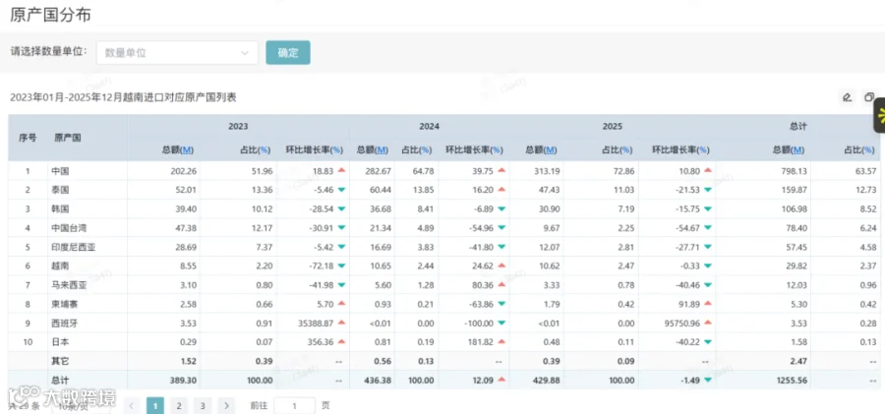Select the 日本 row country name
Image resolution: width=885 pixels, height=414 pixels.
tap(60, 342)
